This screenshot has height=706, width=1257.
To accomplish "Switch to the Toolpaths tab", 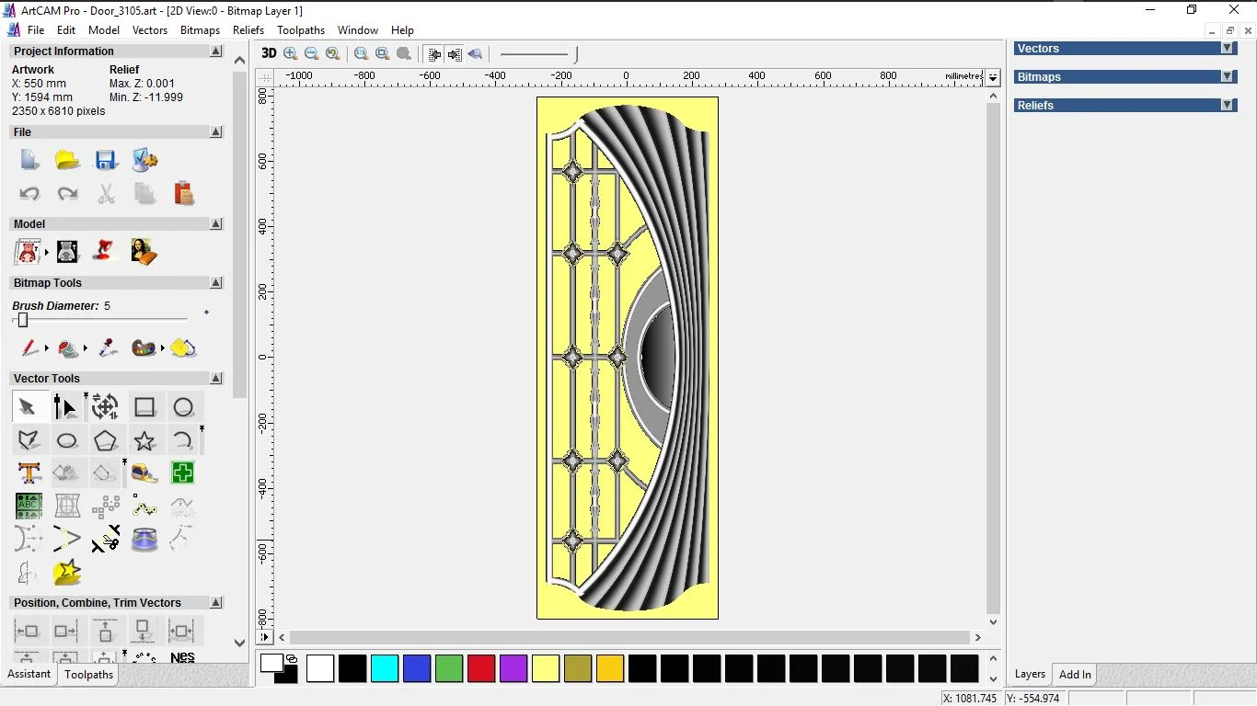I will click(x=88, y=675).
